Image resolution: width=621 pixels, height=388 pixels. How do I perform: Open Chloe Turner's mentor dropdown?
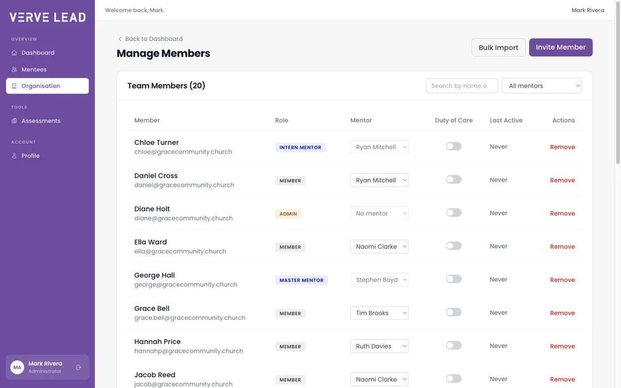click(379, 147)
